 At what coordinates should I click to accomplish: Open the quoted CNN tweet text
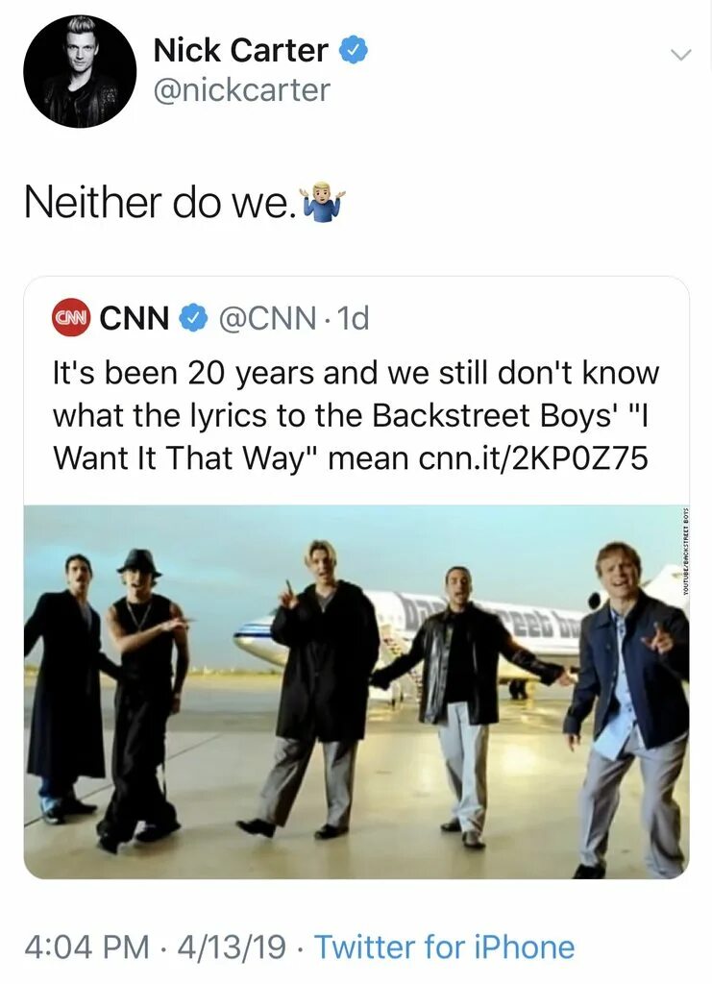pos(356,415)
